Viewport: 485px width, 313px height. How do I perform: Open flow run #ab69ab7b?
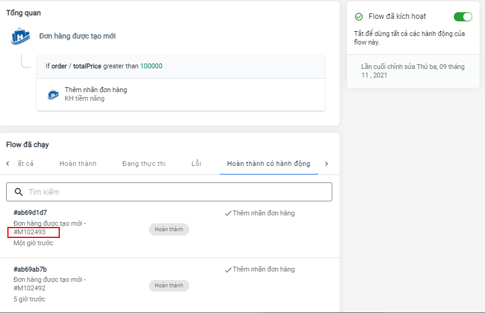pyautogui.click(x=30, y=269)
